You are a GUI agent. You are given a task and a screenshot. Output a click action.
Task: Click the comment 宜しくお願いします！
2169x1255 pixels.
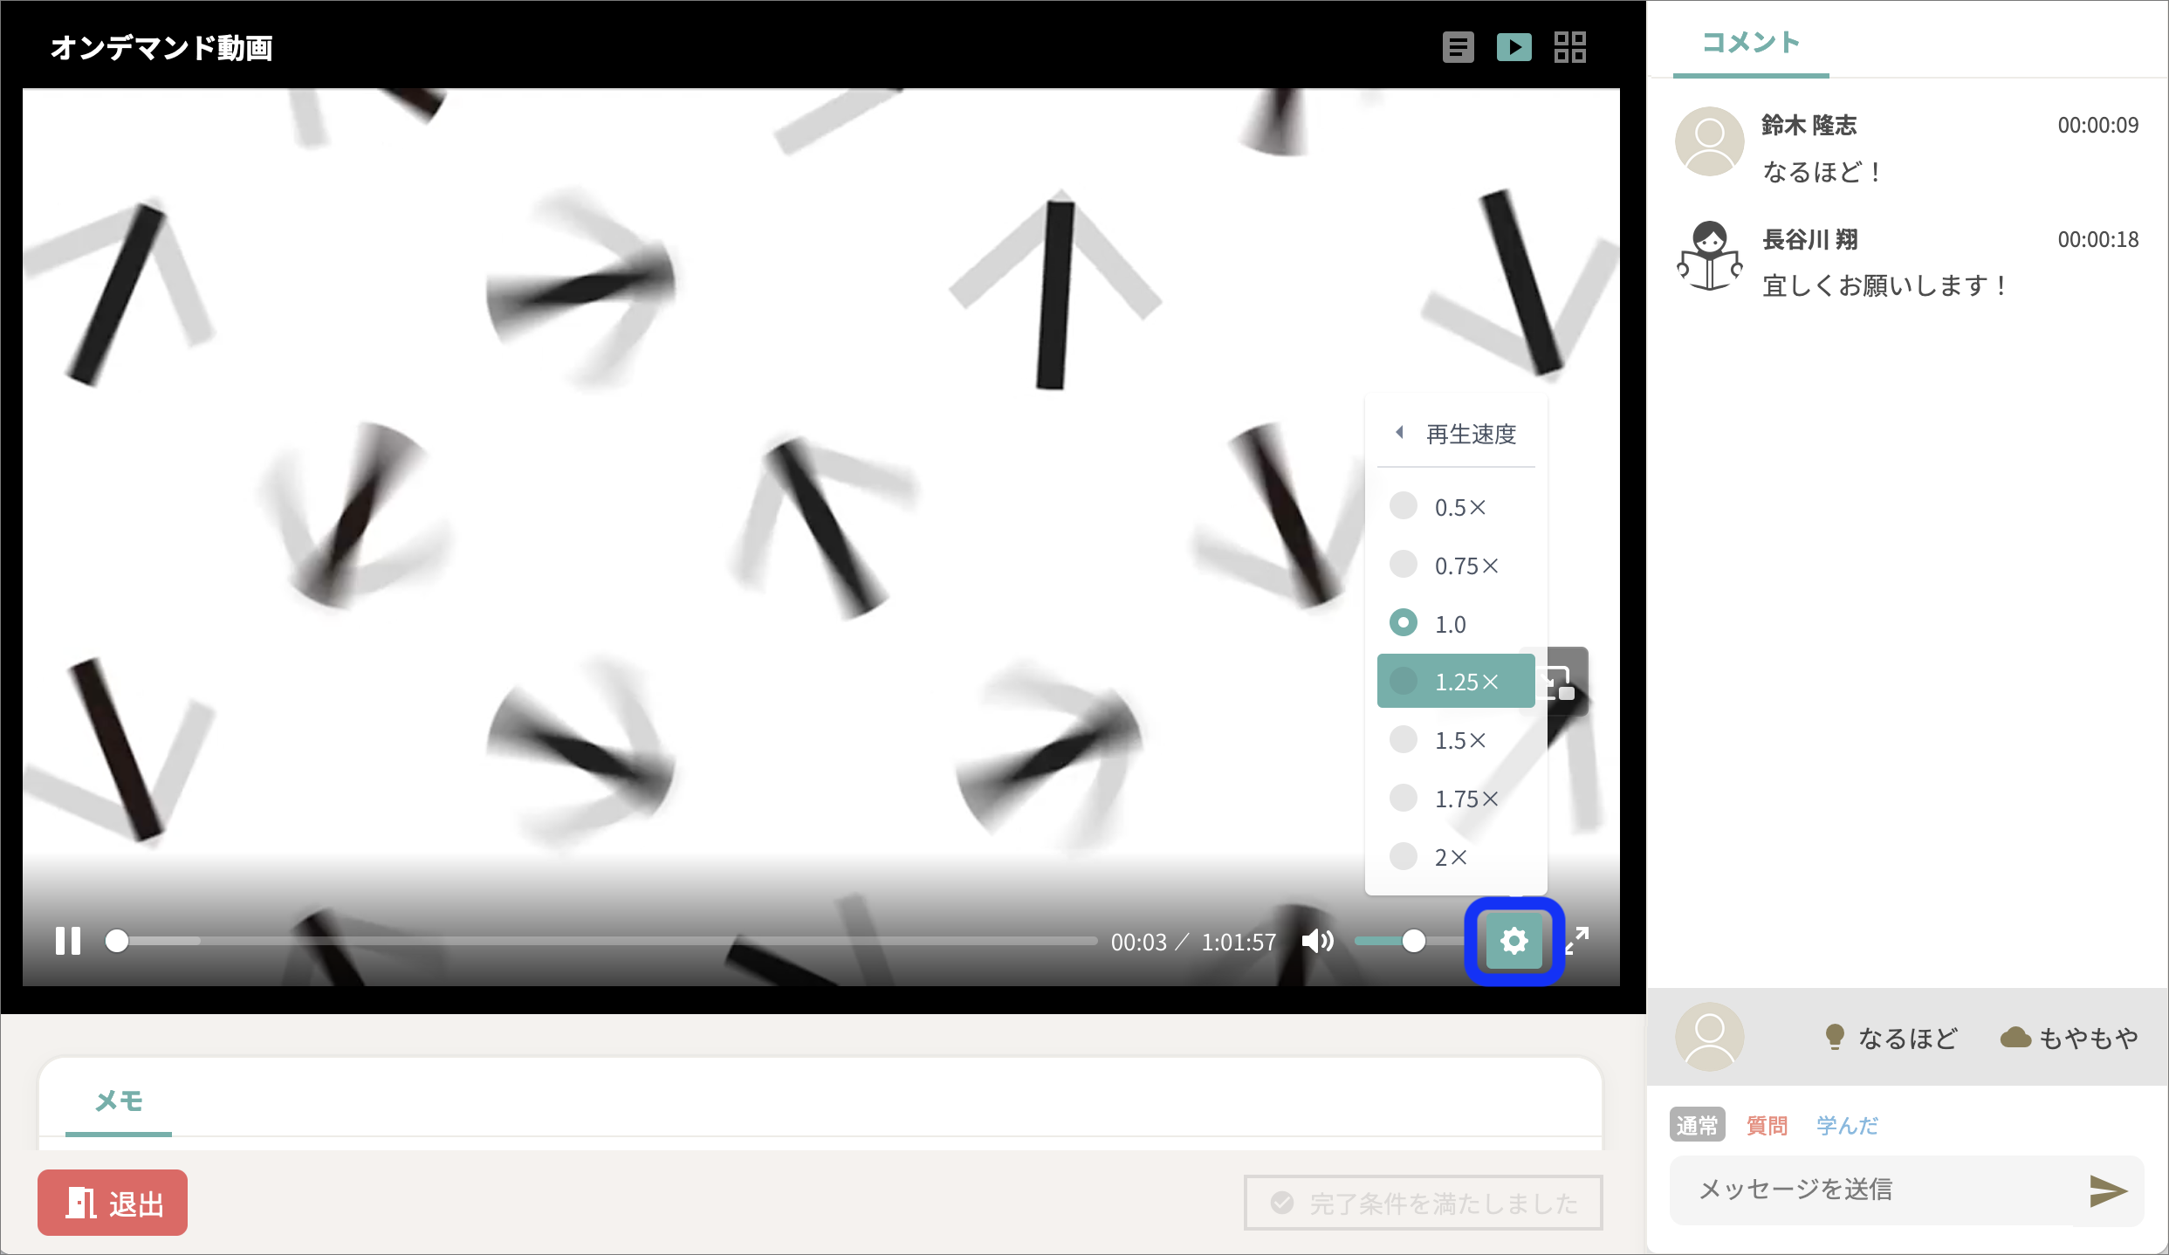click(1885, 285)
